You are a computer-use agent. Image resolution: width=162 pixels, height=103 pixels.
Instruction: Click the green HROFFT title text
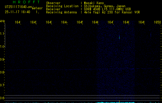26,2
